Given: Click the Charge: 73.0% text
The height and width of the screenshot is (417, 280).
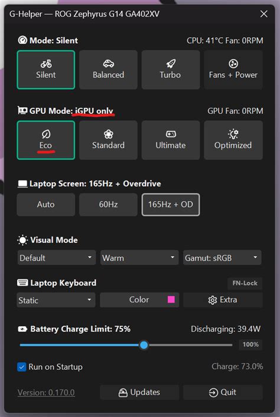Looking at the screenshot, I should (237, 366).
